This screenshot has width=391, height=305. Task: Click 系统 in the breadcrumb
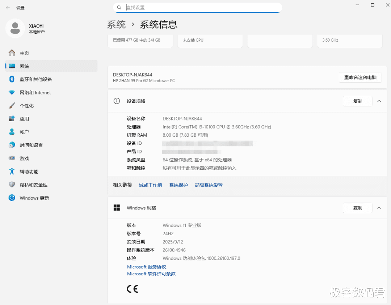(116, 24)
